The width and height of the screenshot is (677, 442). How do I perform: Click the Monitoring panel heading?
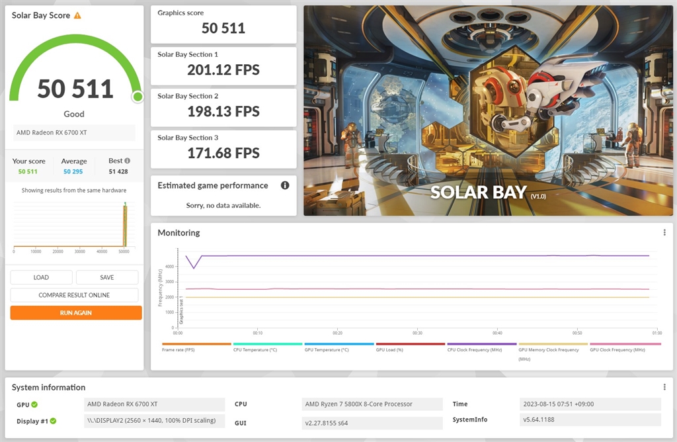[x=179, y=232]
